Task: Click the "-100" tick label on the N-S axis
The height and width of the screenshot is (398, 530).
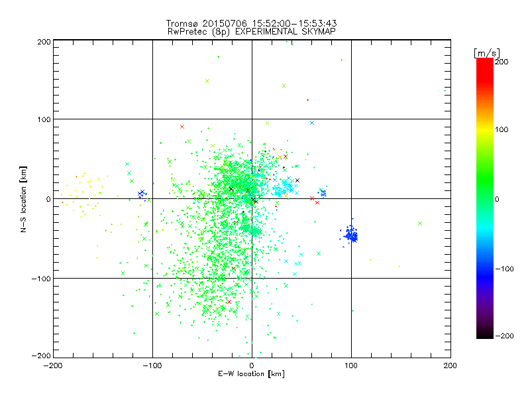Action: point(41,279)
